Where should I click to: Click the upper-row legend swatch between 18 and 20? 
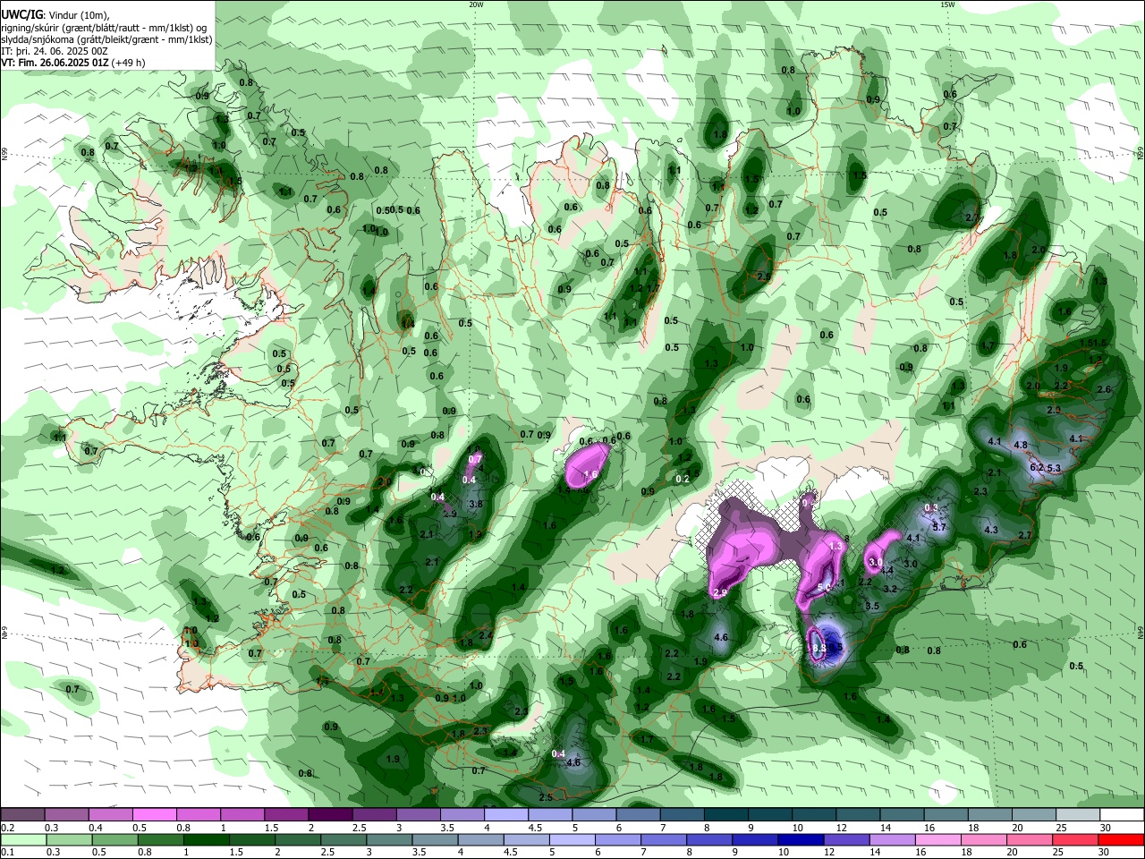point(991,814)
